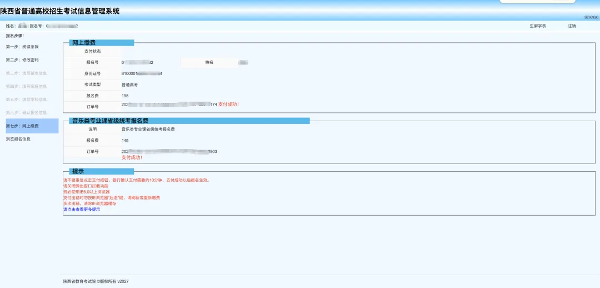Open 第五步:填写学校信息 step
The image size is (600, 288).
click(x=27, y=100)
